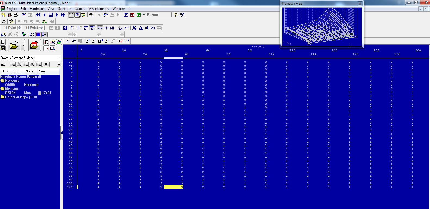Screen dimensions: 430x209
Task: Click the checksum sigma checkmark icon
Action: coord(121,41)
